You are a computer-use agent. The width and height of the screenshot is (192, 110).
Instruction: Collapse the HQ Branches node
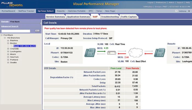click(x=5, y=38)
